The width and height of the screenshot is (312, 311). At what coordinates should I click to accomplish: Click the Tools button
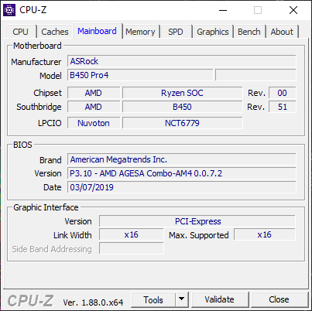coord(153,299)
